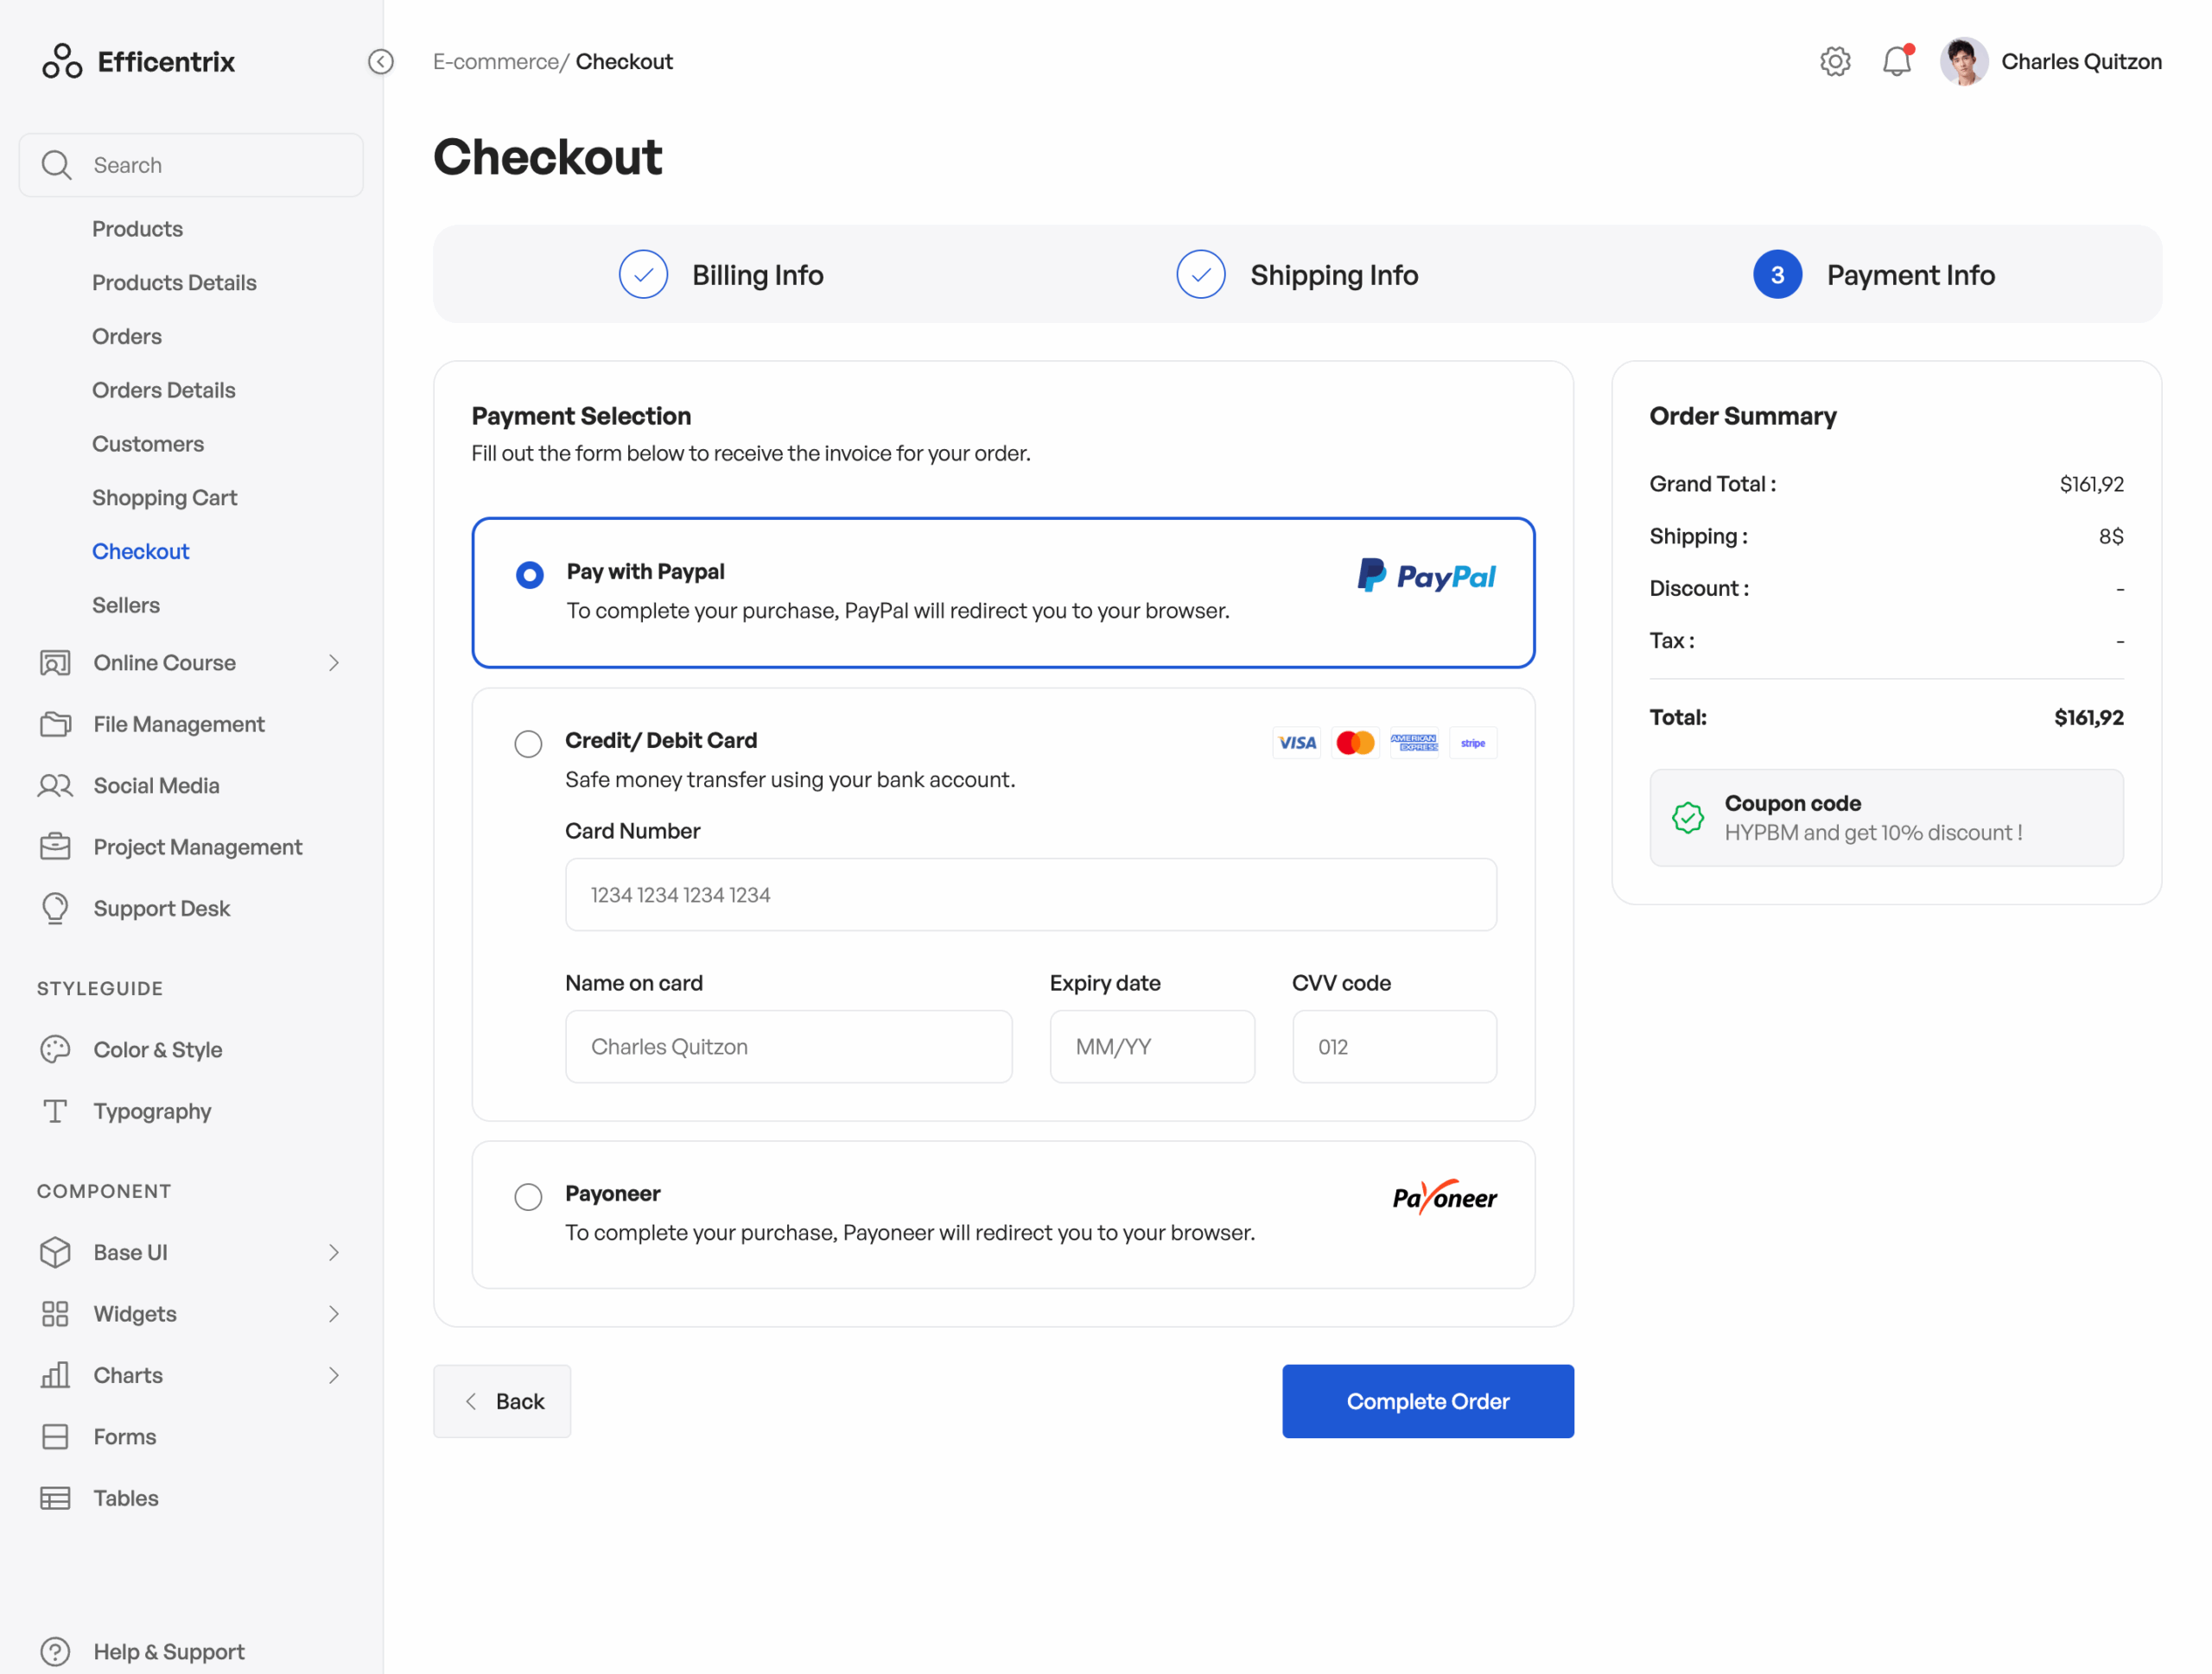Select the Project Management briefcase icon
Image resolution: width=2212 pixels, height=1674 pixels.
55,847
